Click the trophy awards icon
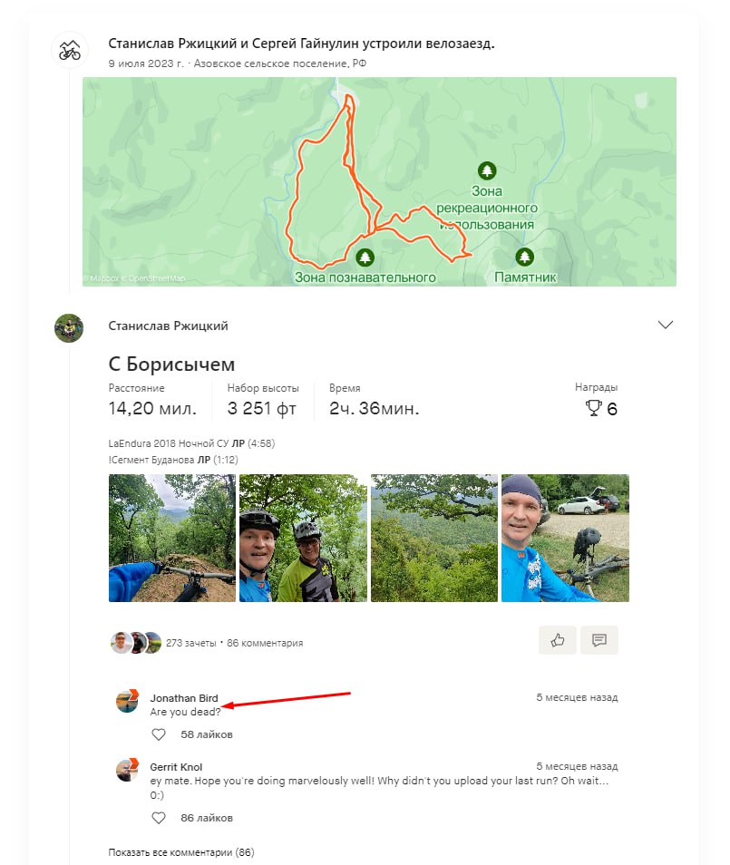The width and height of the screenshot is (730, 865). [x=594, y=409]
